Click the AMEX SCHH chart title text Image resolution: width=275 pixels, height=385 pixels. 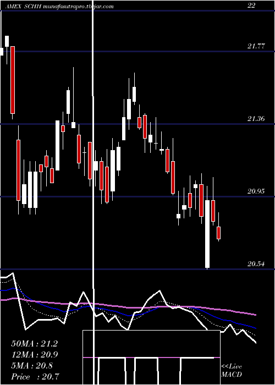point(24,7)
